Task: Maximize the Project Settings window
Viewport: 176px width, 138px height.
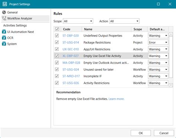Action: (x=158, y=4)
